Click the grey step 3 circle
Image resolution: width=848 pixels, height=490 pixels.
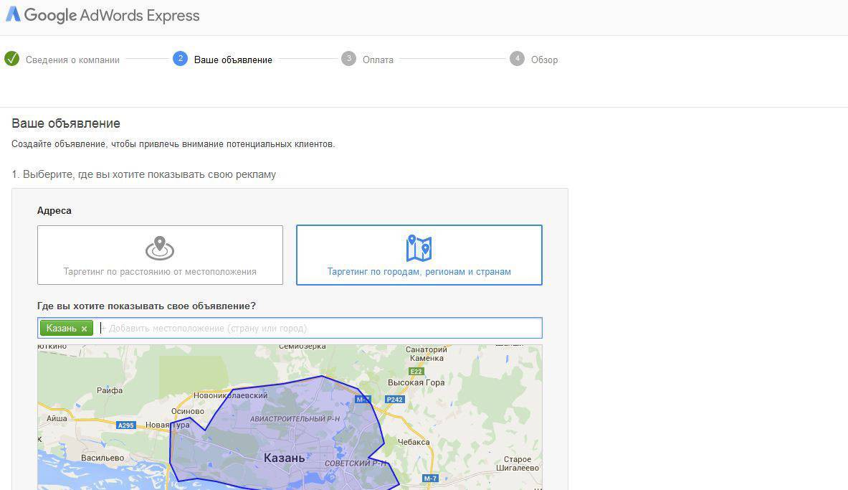click(348, 59)
